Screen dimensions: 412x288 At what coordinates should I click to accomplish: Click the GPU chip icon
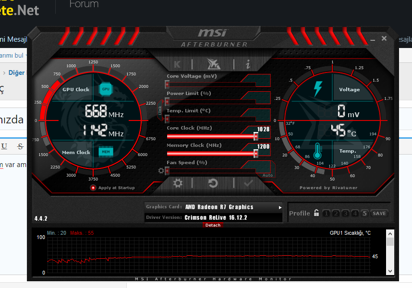click(x=106, y=89)
